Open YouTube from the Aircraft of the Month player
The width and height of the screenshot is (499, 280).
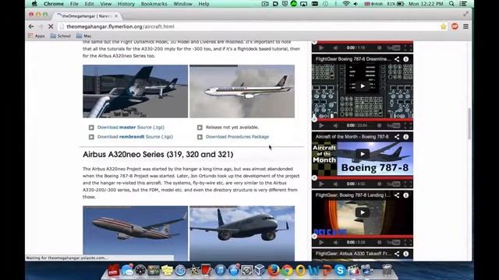(394, 184)
